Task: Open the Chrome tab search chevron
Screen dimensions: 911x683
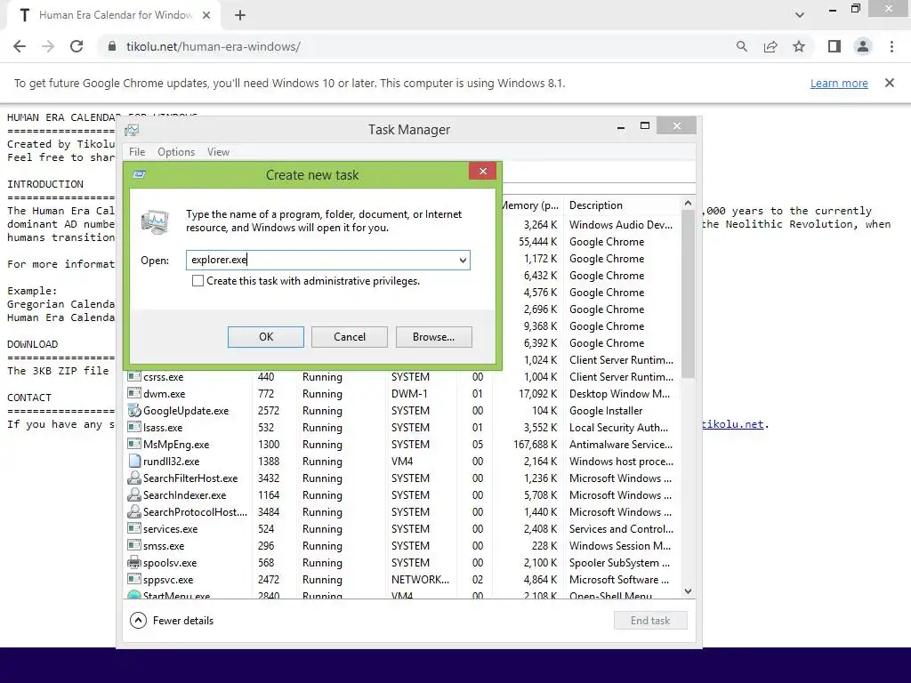Action: (x=800, y=15)
